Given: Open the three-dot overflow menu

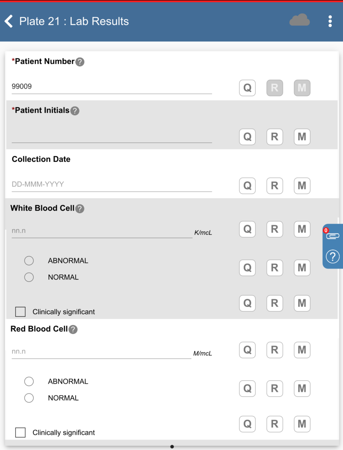Looking at the screenshot, I should pos(330,21).
